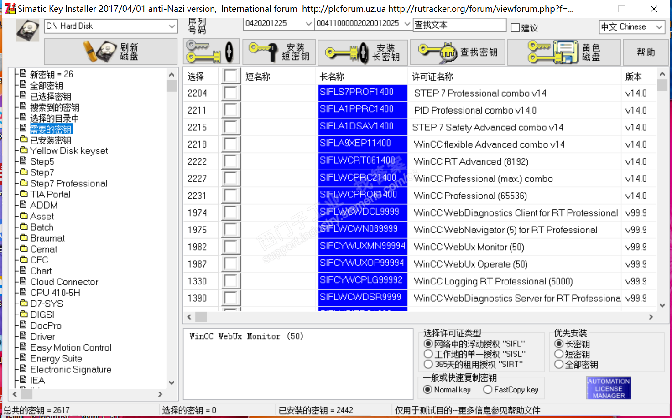Image resolution: width=672 pixels, height=418 pixels.
Task: Click the tree panel's horizontal scroll right arrow
Action: (160, 394)
